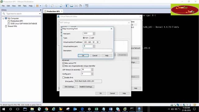Open Word from the taskbar
Image resolution: width=199 pixels, height=112 pixels.
click(x=111, y=109)
